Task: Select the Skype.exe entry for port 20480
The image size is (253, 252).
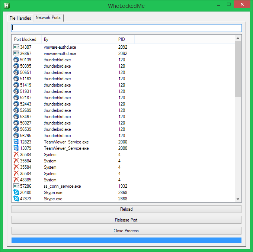Action: click(53, 193)
